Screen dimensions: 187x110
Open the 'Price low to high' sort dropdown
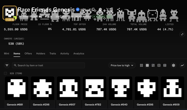(122, 65)
